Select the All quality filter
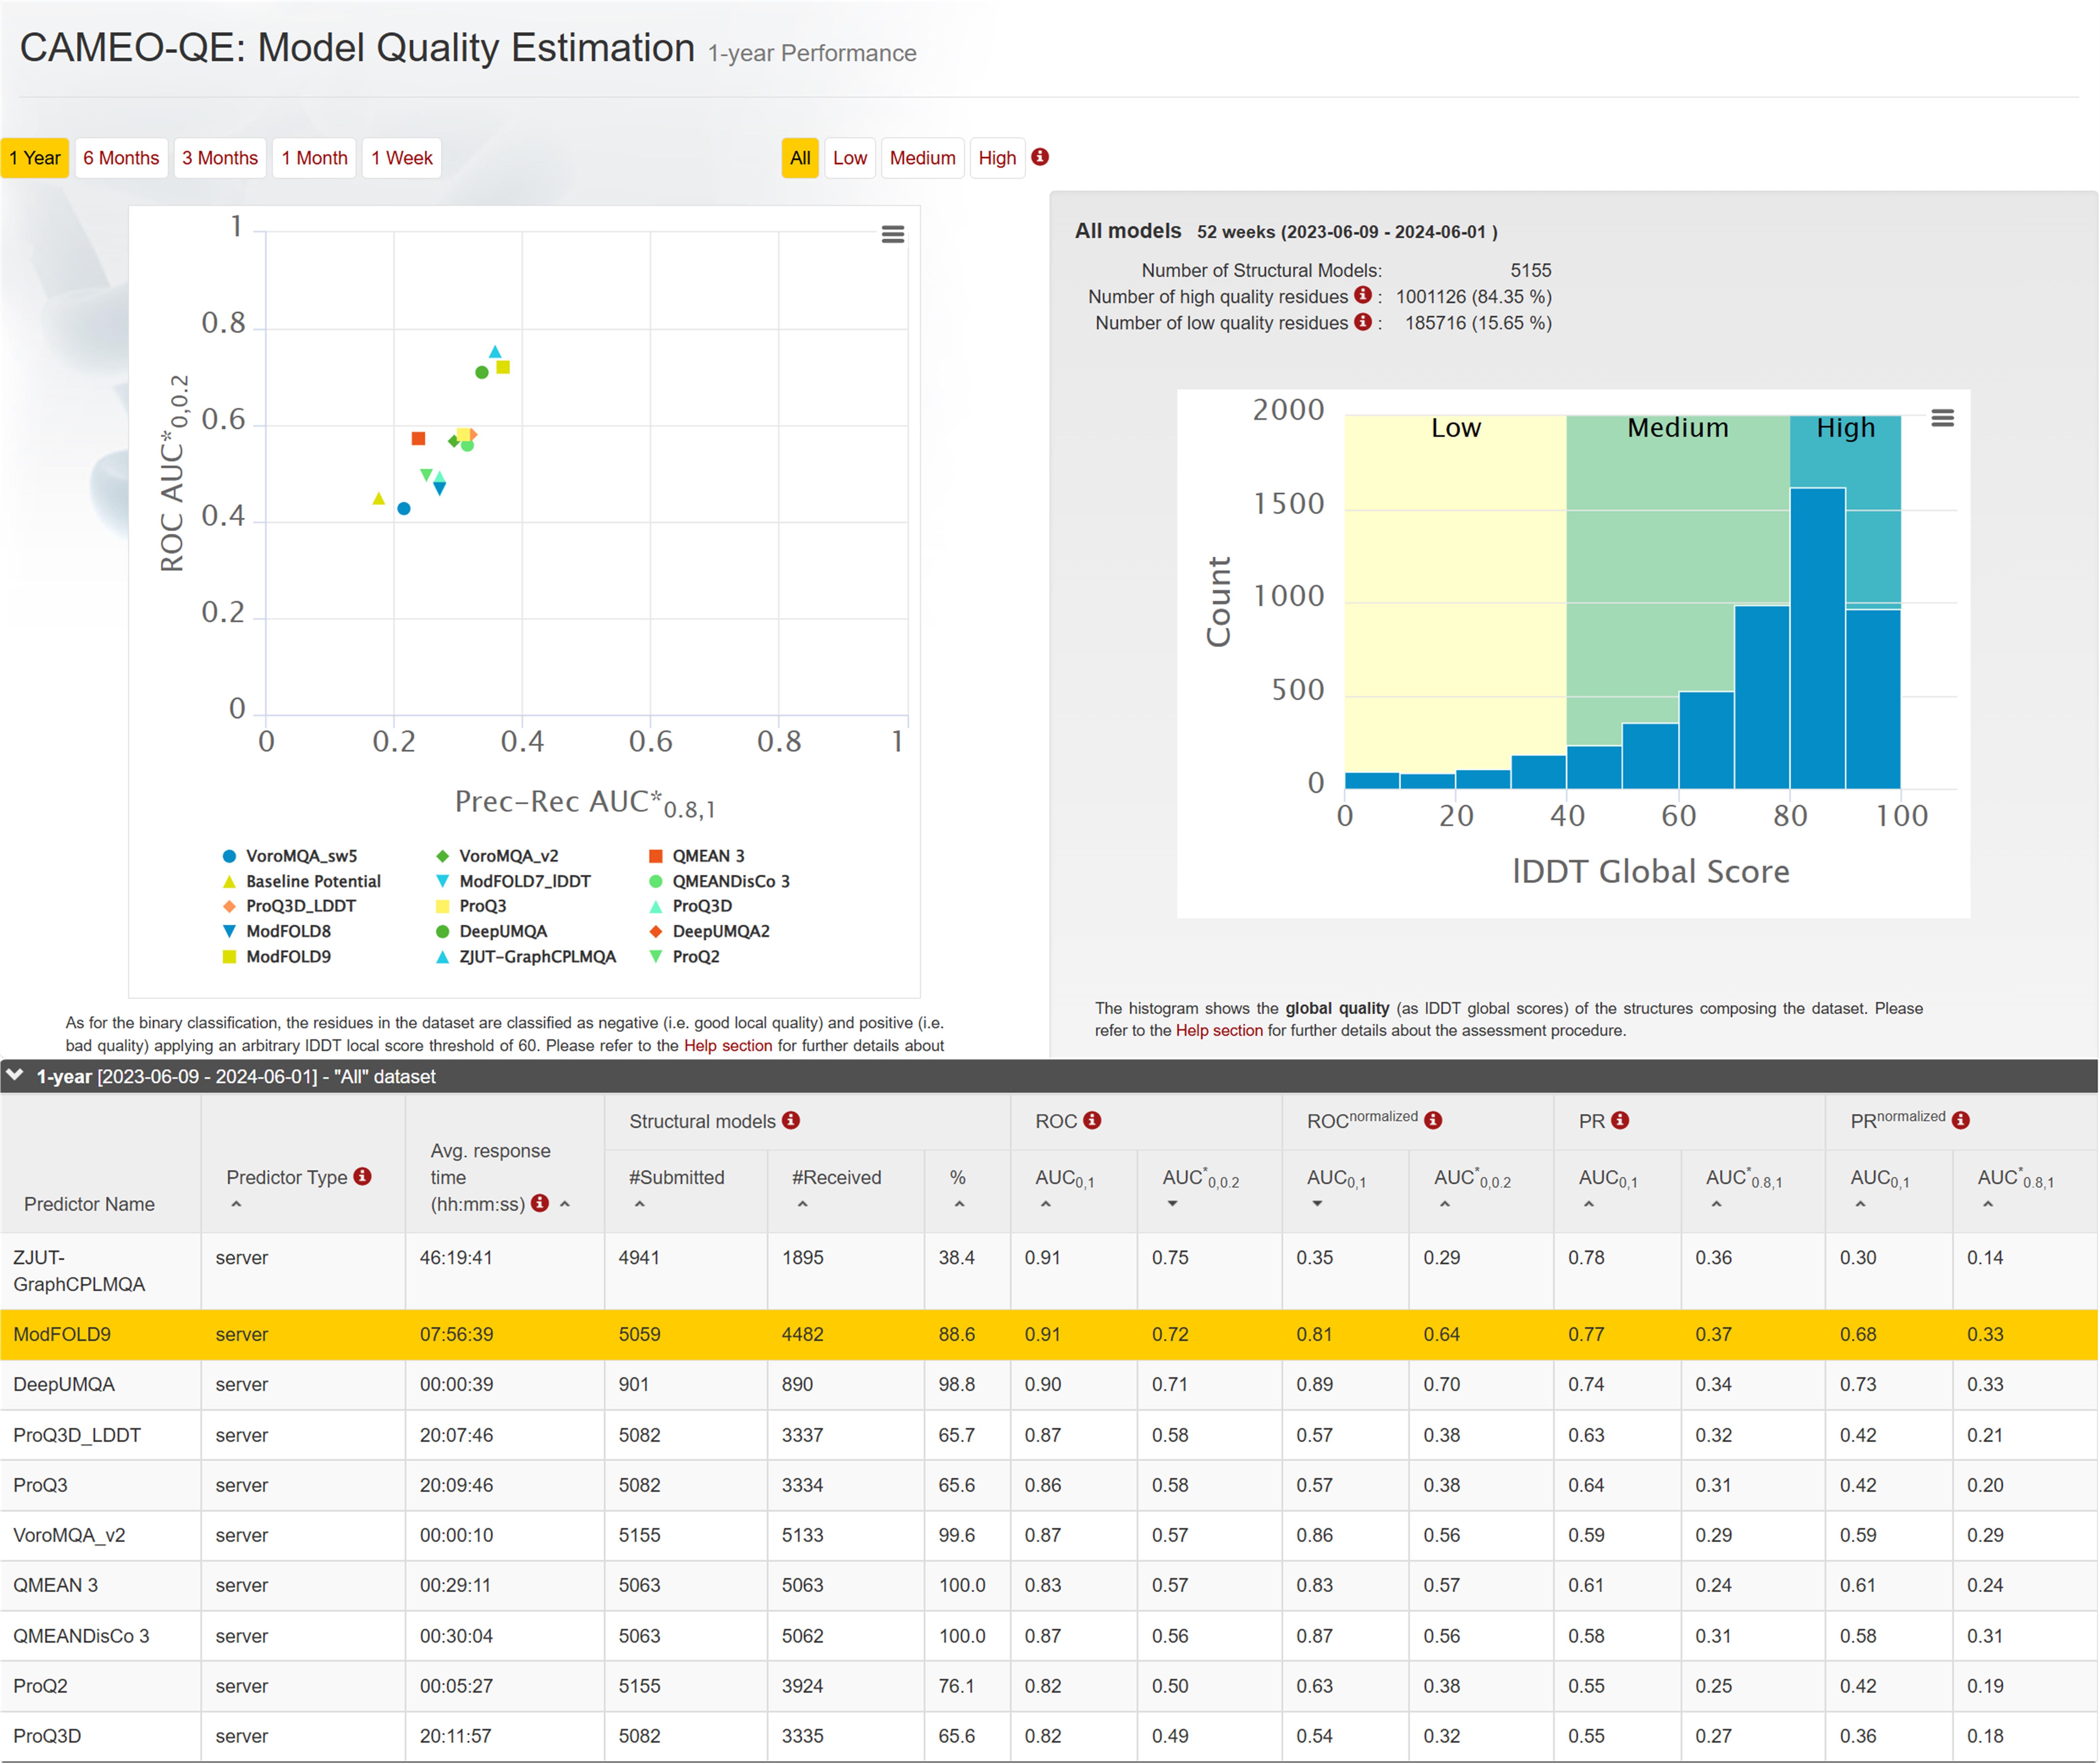Image resolution: width=2100 pixels, height=1763 pixels. coord(800,158)
